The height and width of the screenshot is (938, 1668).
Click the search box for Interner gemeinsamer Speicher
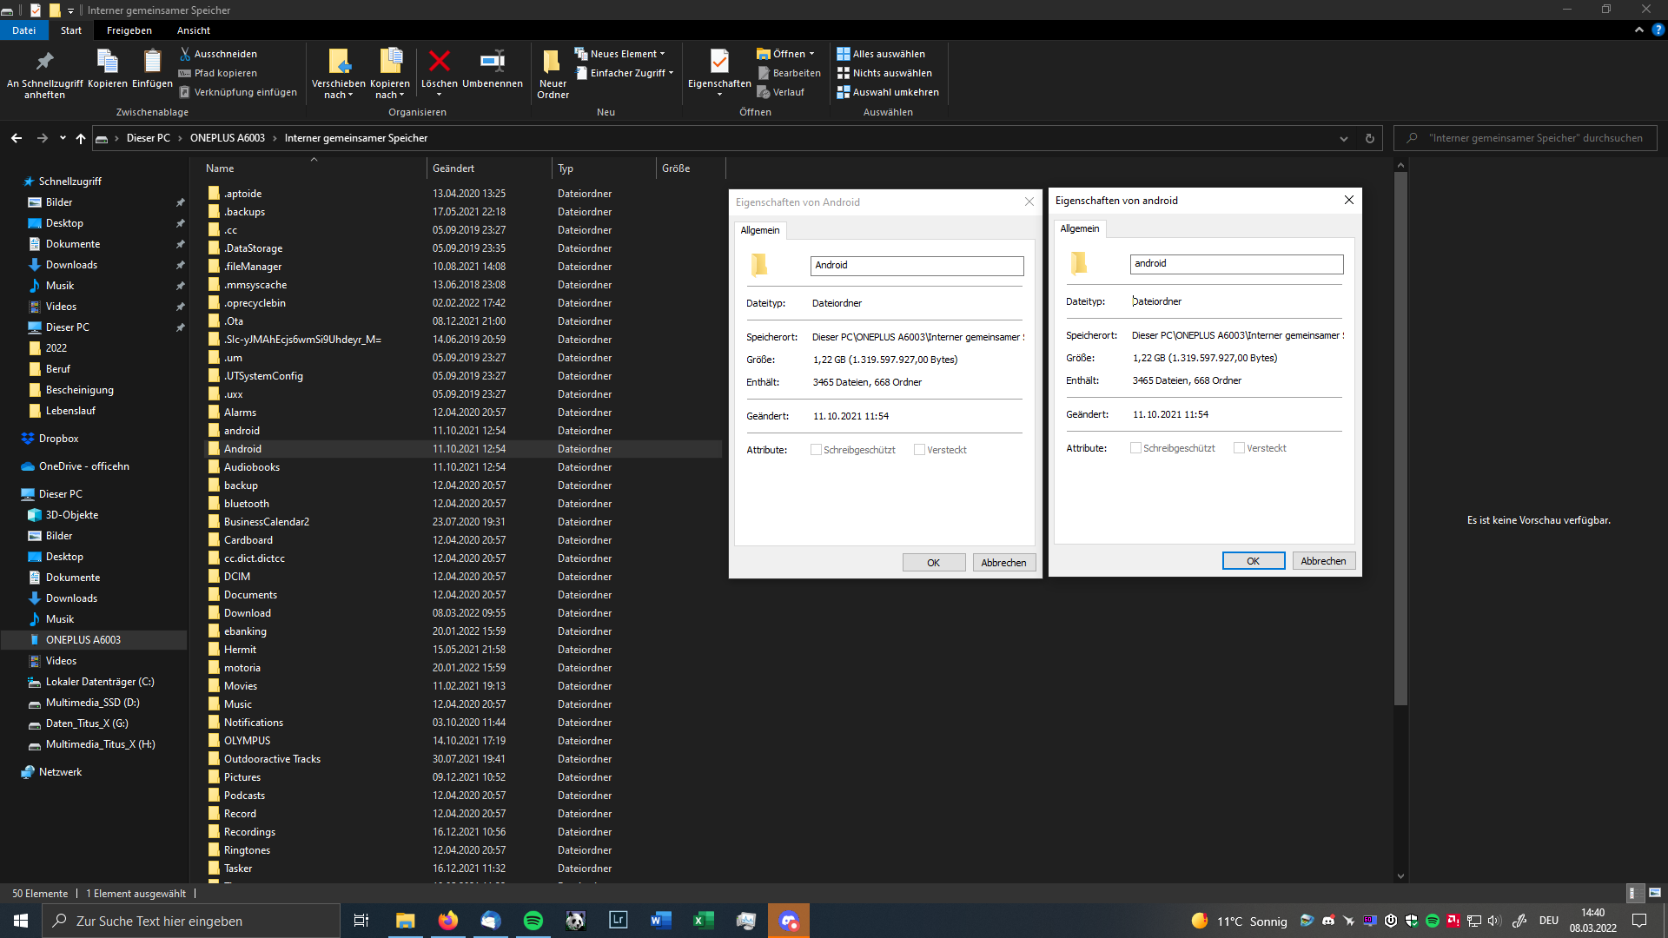click(x=1526, y=138)
